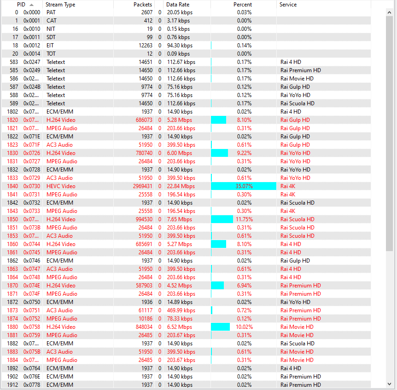Image resolution: width=397 pixels, height=390 pixels.
Task: Select ECM/EMM PID 1882 row
Action: 186,344
